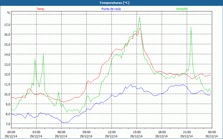Click the °C axis unit label
Screen dimensions: 223x139
(x=9, y=13)
